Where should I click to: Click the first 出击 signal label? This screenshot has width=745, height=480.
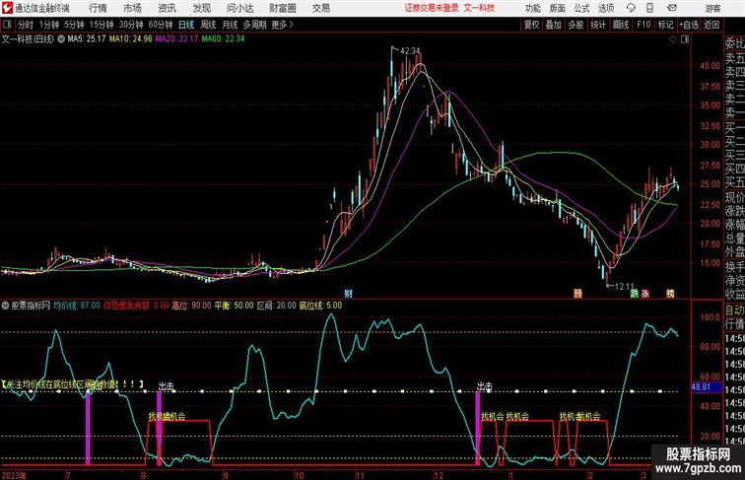pos(166,386)
